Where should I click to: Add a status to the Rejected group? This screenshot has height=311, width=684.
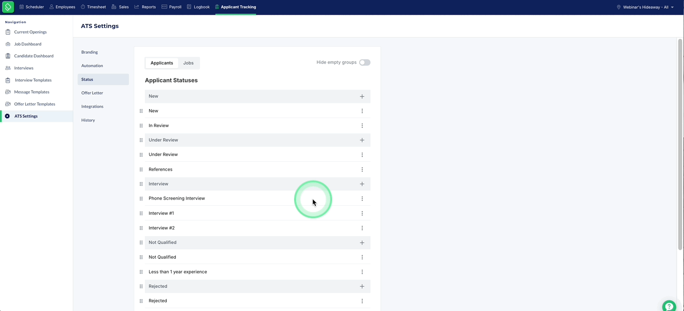(x=362, y=286)
